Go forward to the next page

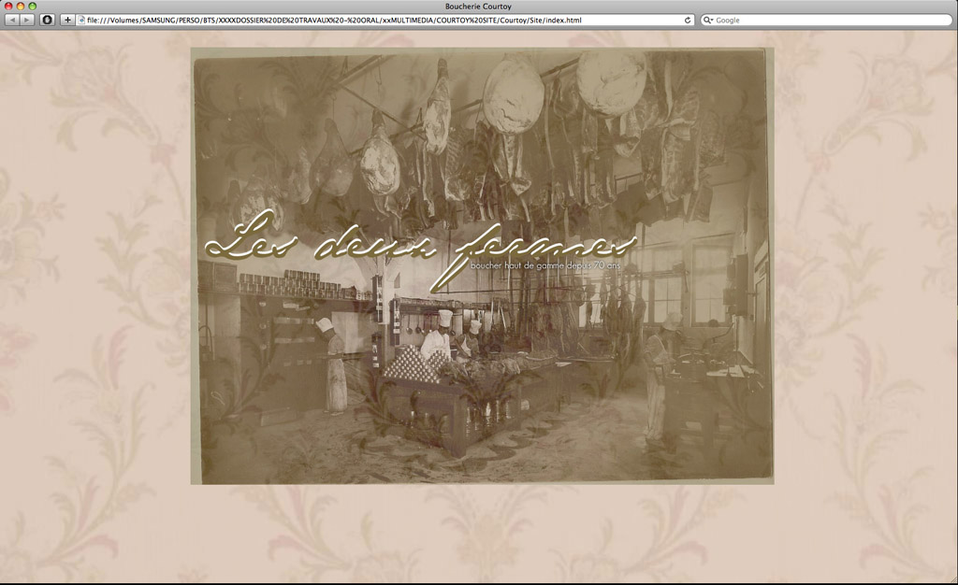(x=27, y=20)
